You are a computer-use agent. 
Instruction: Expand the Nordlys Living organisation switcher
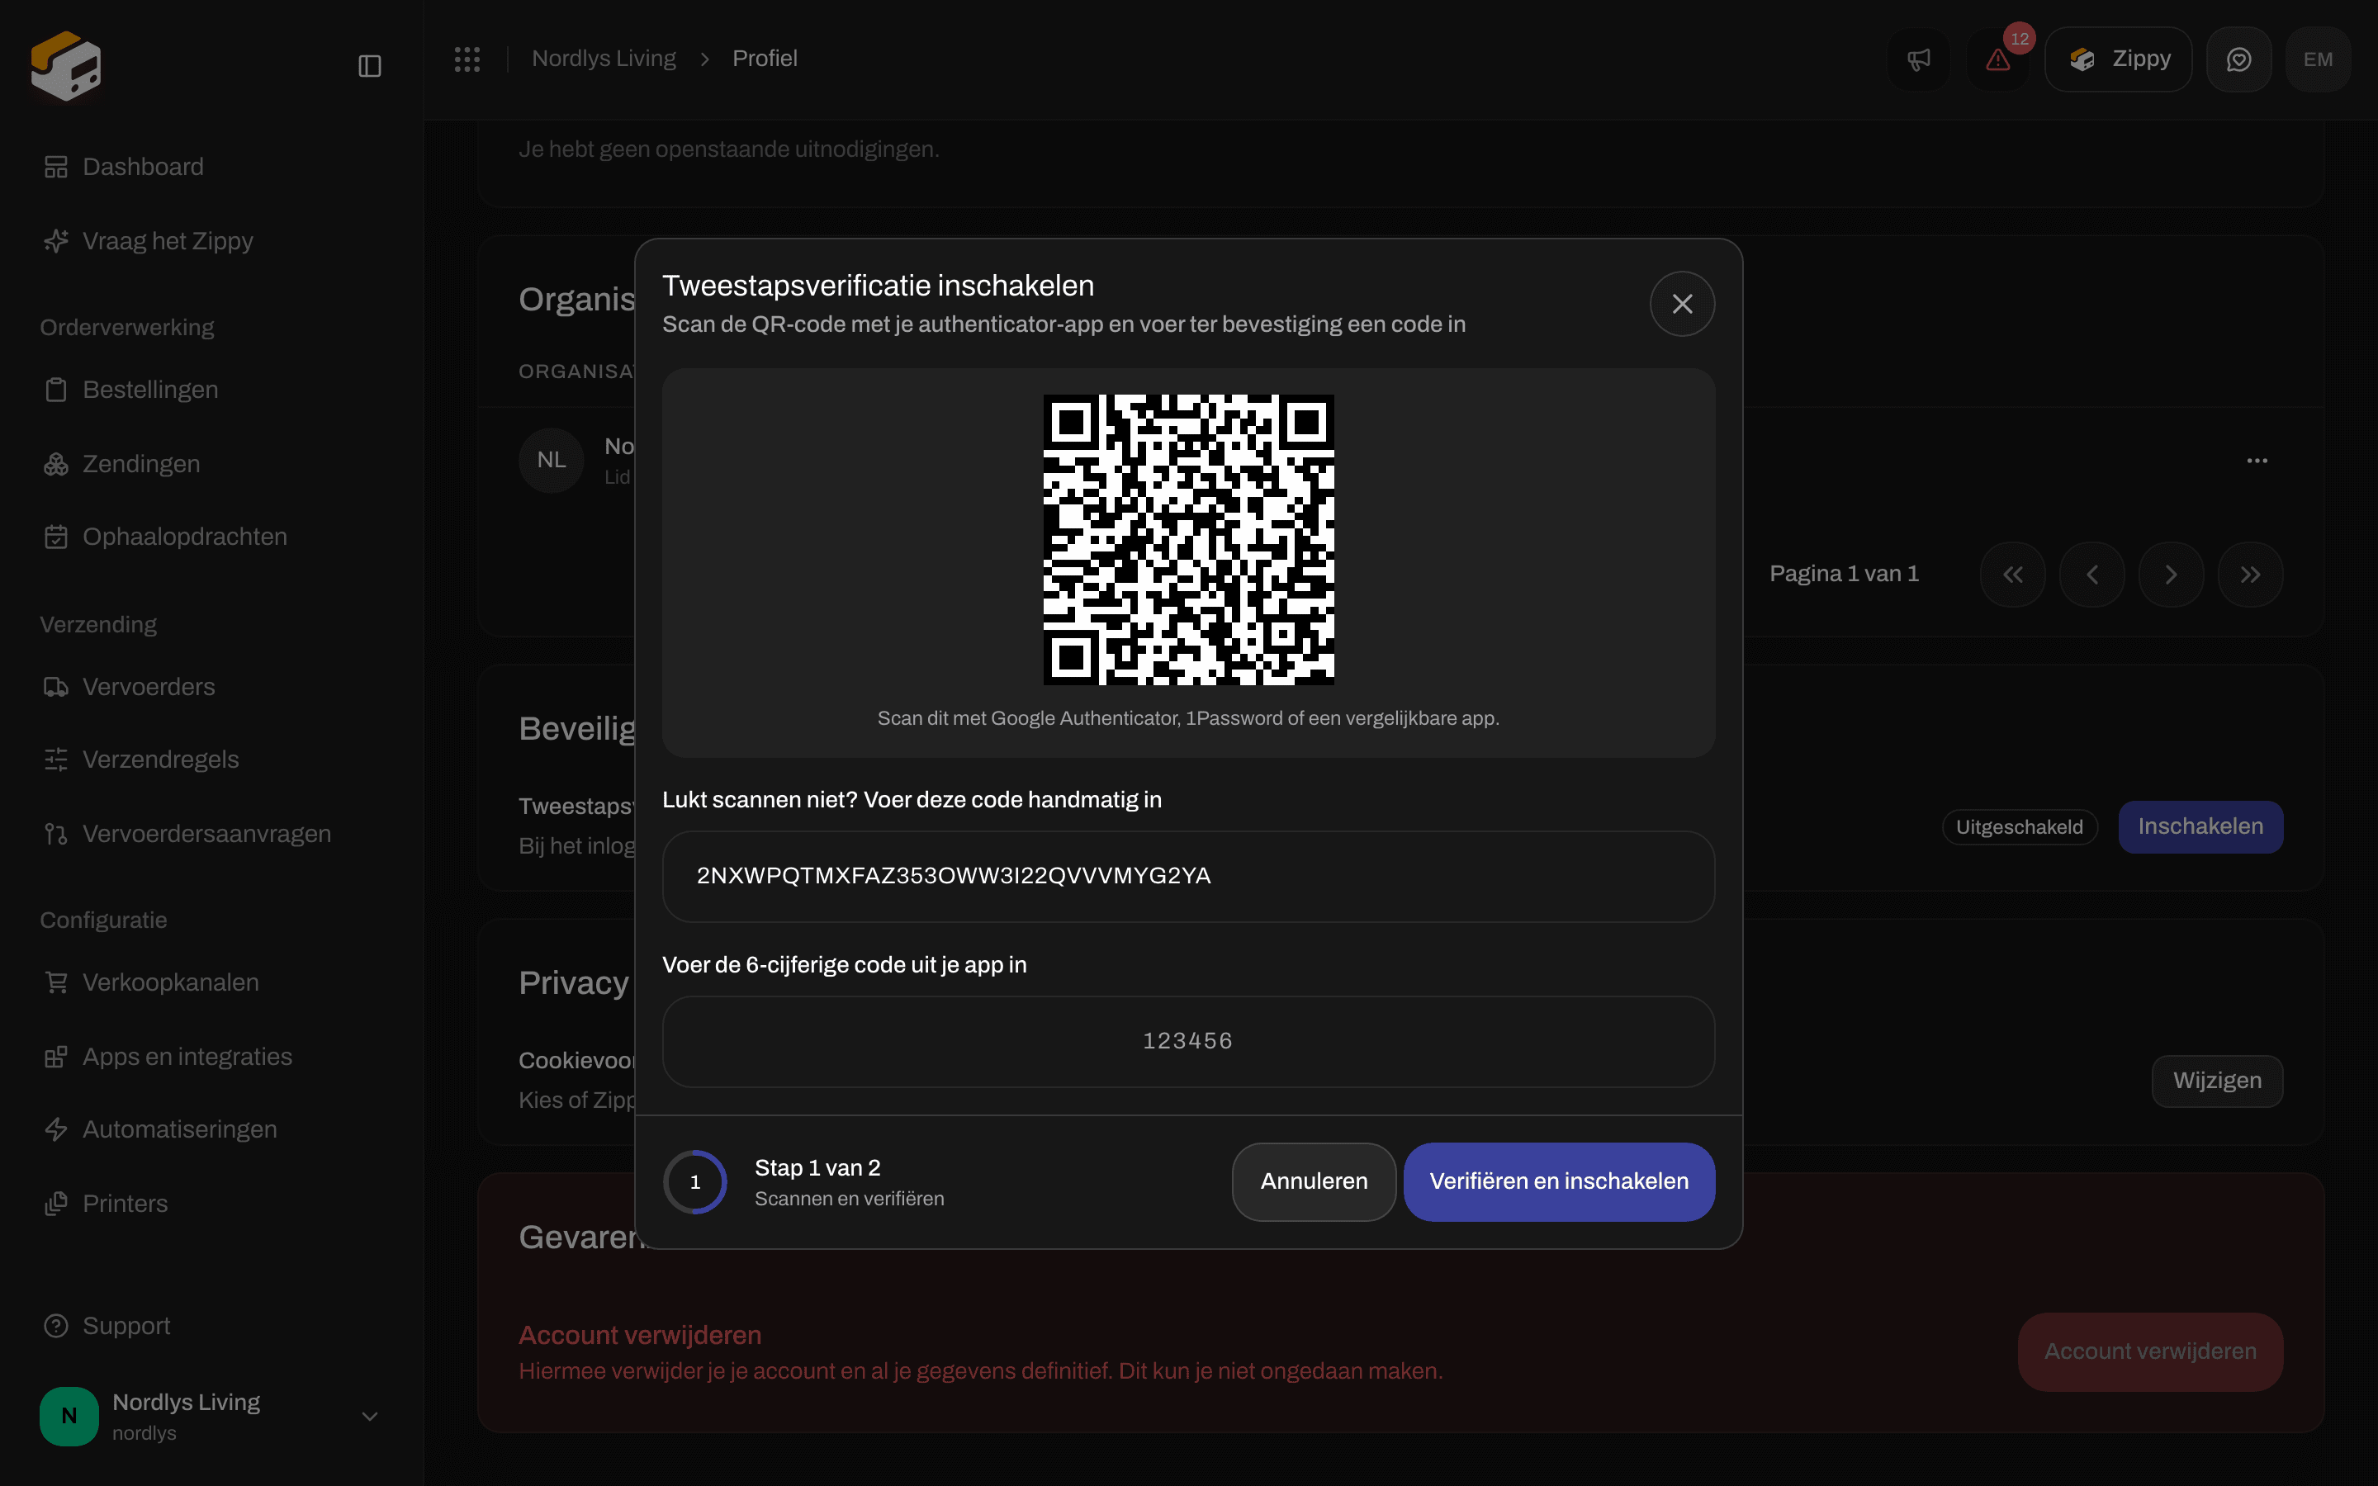211,1416
